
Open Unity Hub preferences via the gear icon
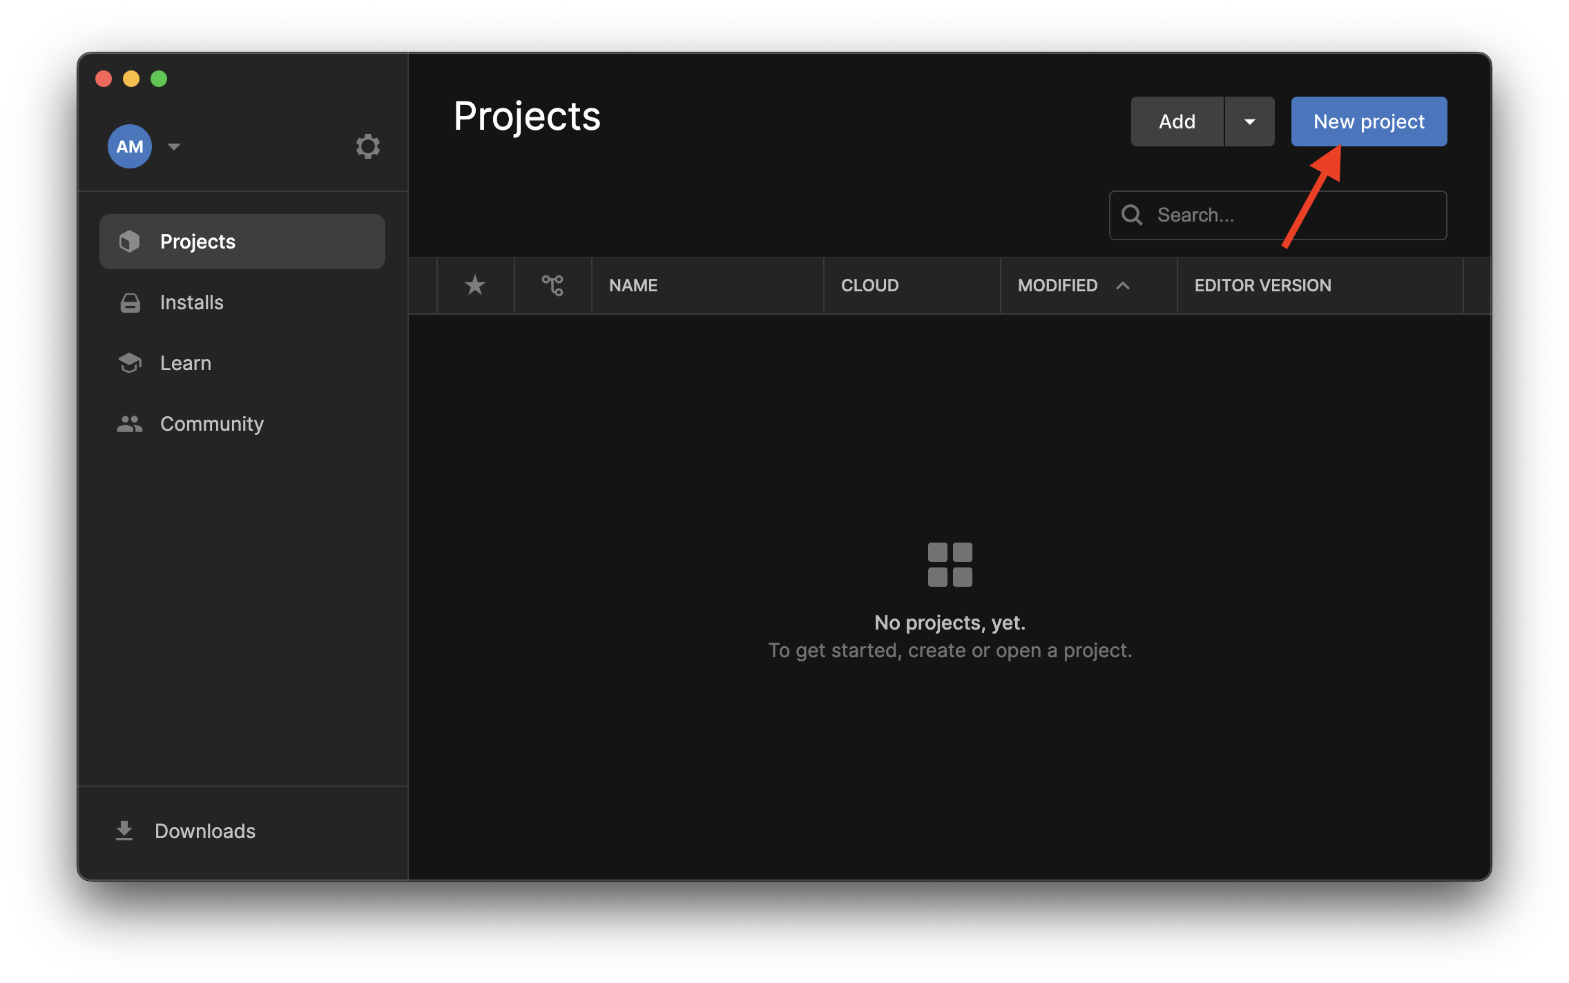pos(368,146)
